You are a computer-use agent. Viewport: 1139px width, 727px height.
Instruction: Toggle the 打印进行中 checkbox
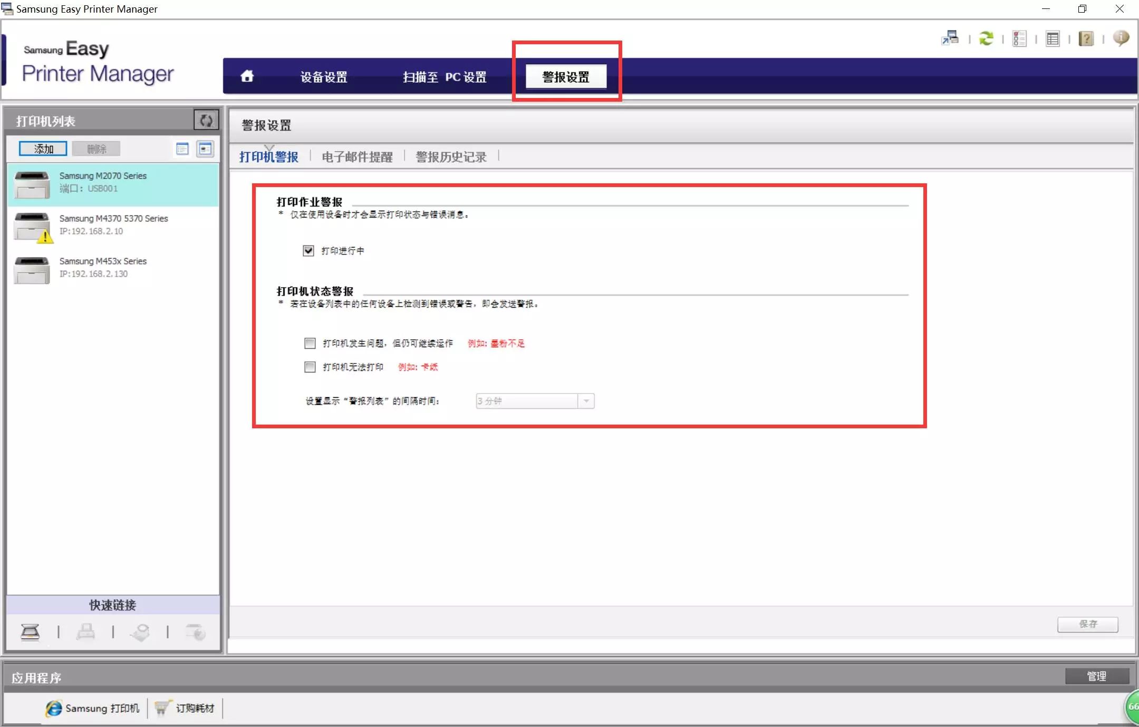pyautogui.click(x=308, y=251)
